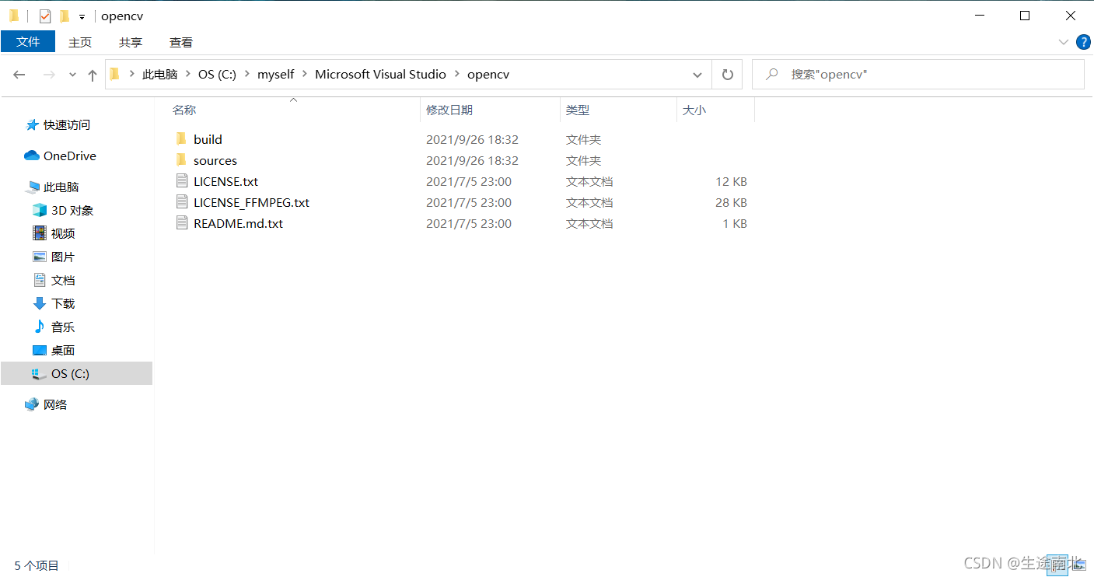Image resolution: width=1094 pixels, height=577 pixels.
Task: Click the 网络 network icon
Action: (32, 404)
